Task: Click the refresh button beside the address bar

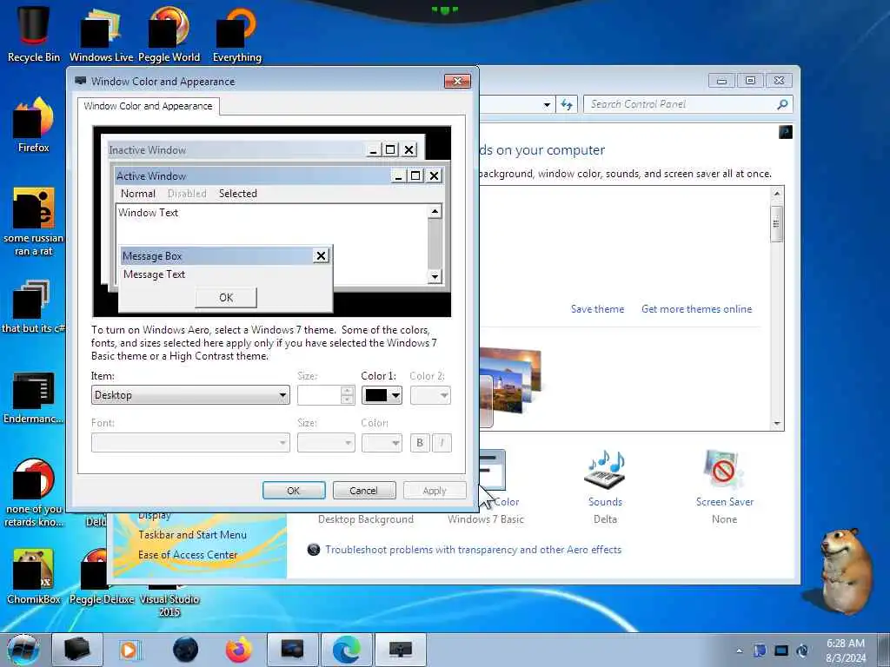Action: point(567,104)
